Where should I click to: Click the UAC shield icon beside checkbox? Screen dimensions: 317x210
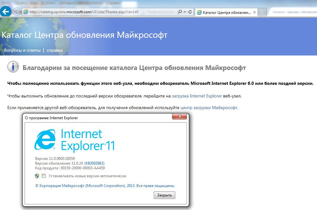click(x=37, y=176)
